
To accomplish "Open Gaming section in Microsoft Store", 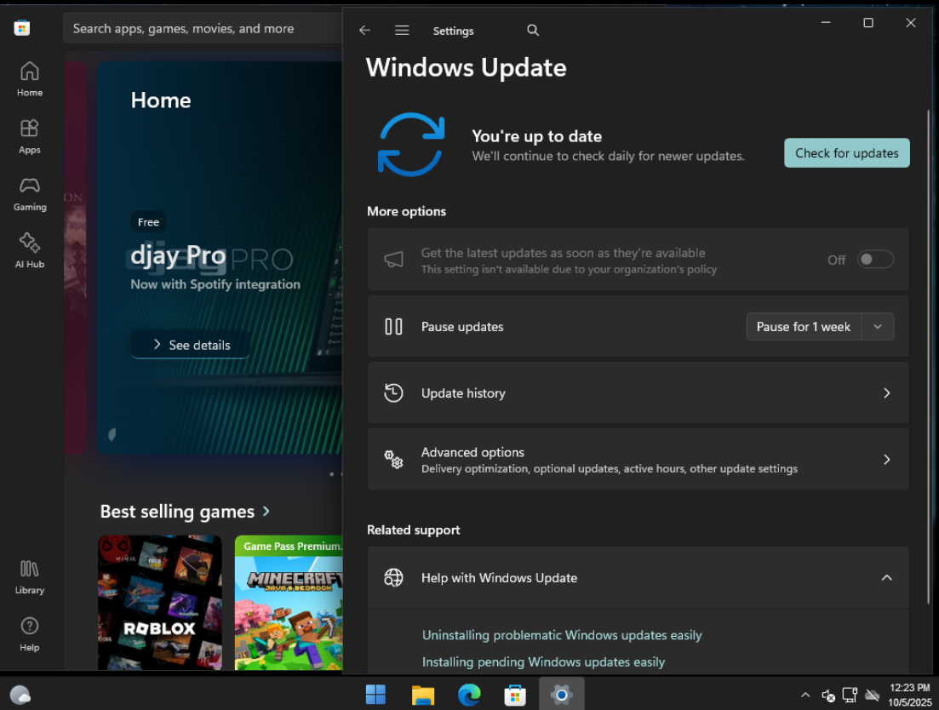I will point(29,194).
